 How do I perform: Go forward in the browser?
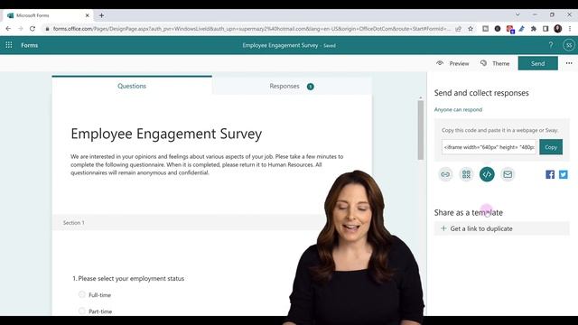click(20, 28)
